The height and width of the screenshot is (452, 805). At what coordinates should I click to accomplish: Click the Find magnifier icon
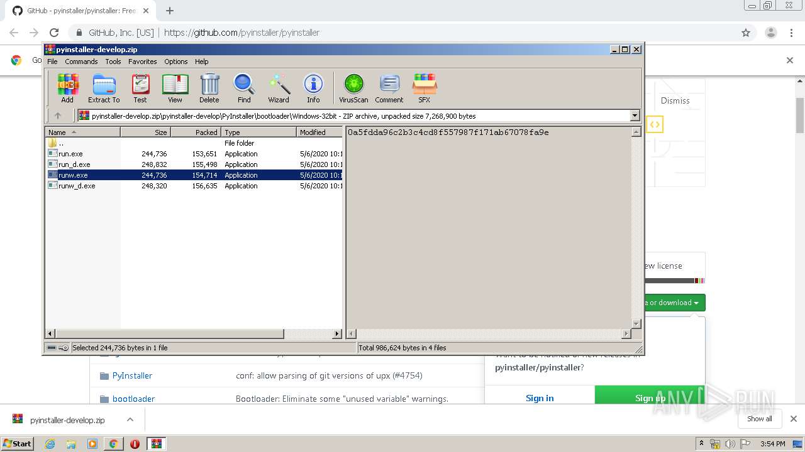[244, 89]
